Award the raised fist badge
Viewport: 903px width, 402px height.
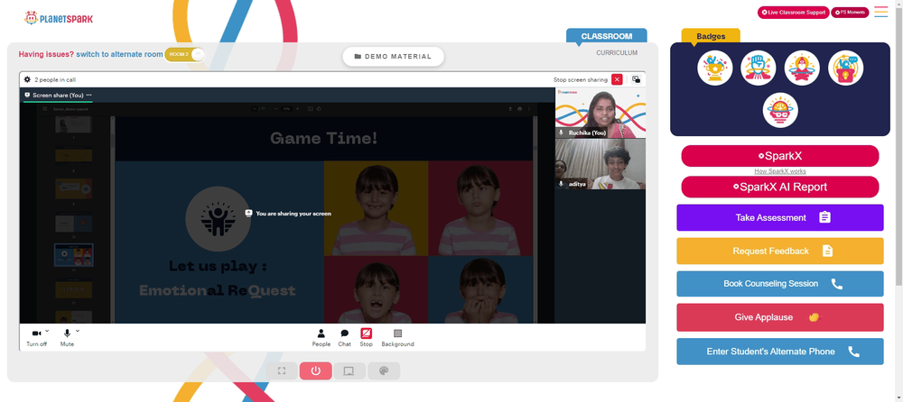click(x=759, y=68)
